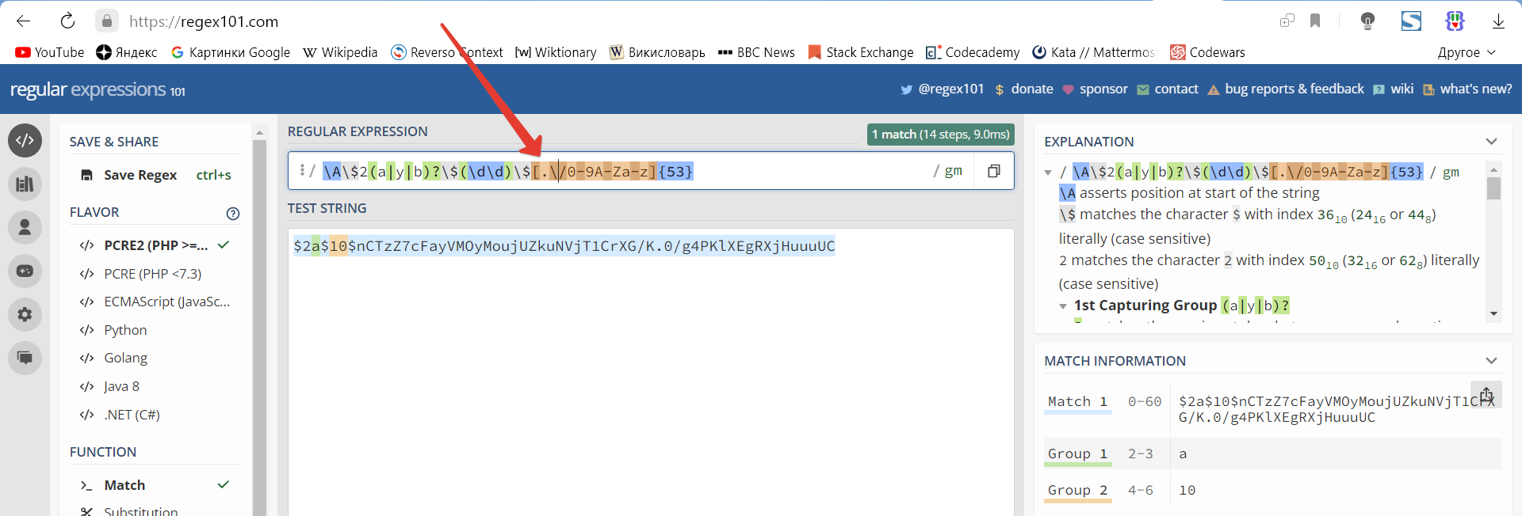This screenshot has height=516, width=1522.
Task: Open the live chat sidebar icon
Action: [25, 358]
